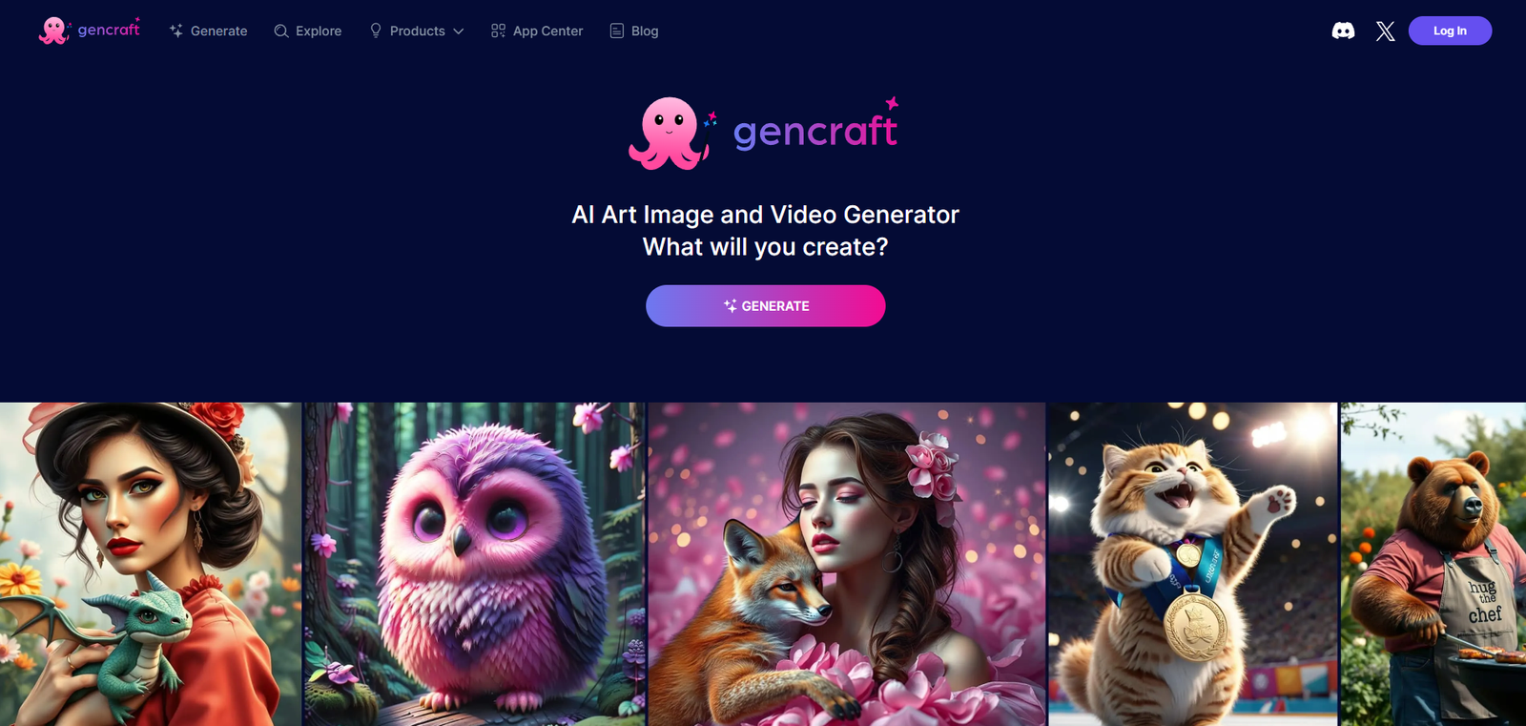Open the Products menu

click(417, 31)
